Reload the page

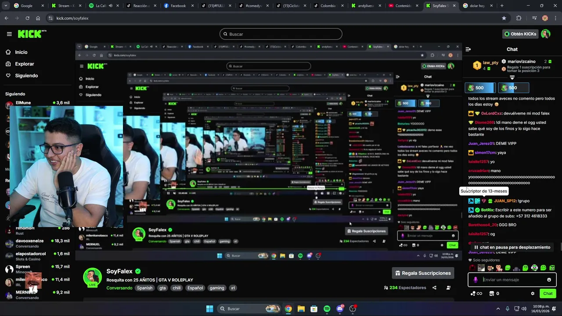(x=27, y=18)
